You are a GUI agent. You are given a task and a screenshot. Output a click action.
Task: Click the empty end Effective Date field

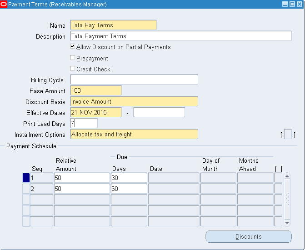tap(159, 112)
